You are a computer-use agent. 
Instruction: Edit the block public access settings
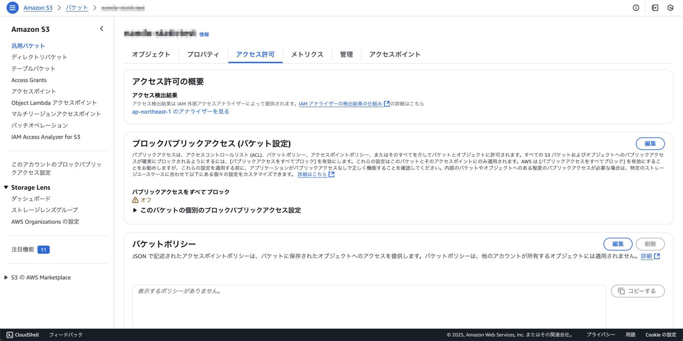tap(650, 143)
